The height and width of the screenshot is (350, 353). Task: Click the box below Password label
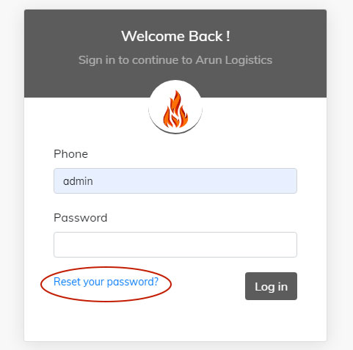click(x=175, y=244)
